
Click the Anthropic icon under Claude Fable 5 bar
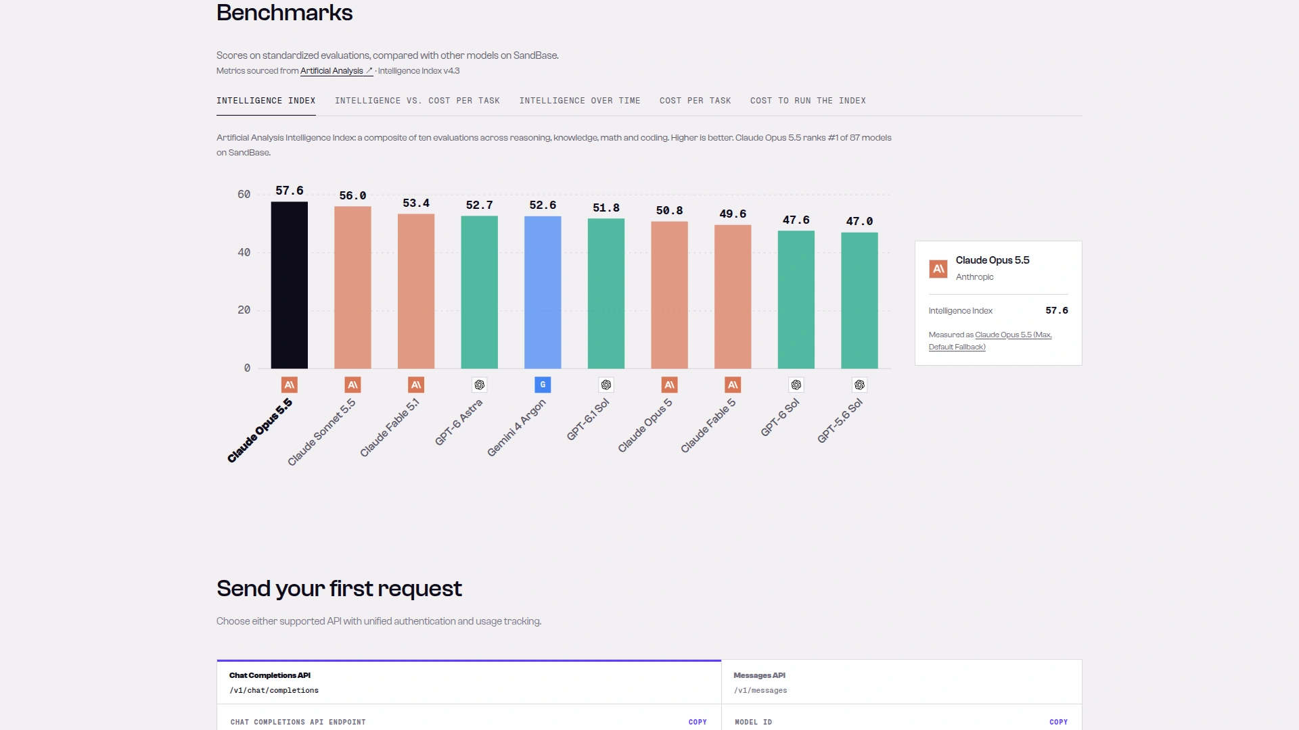733,385
